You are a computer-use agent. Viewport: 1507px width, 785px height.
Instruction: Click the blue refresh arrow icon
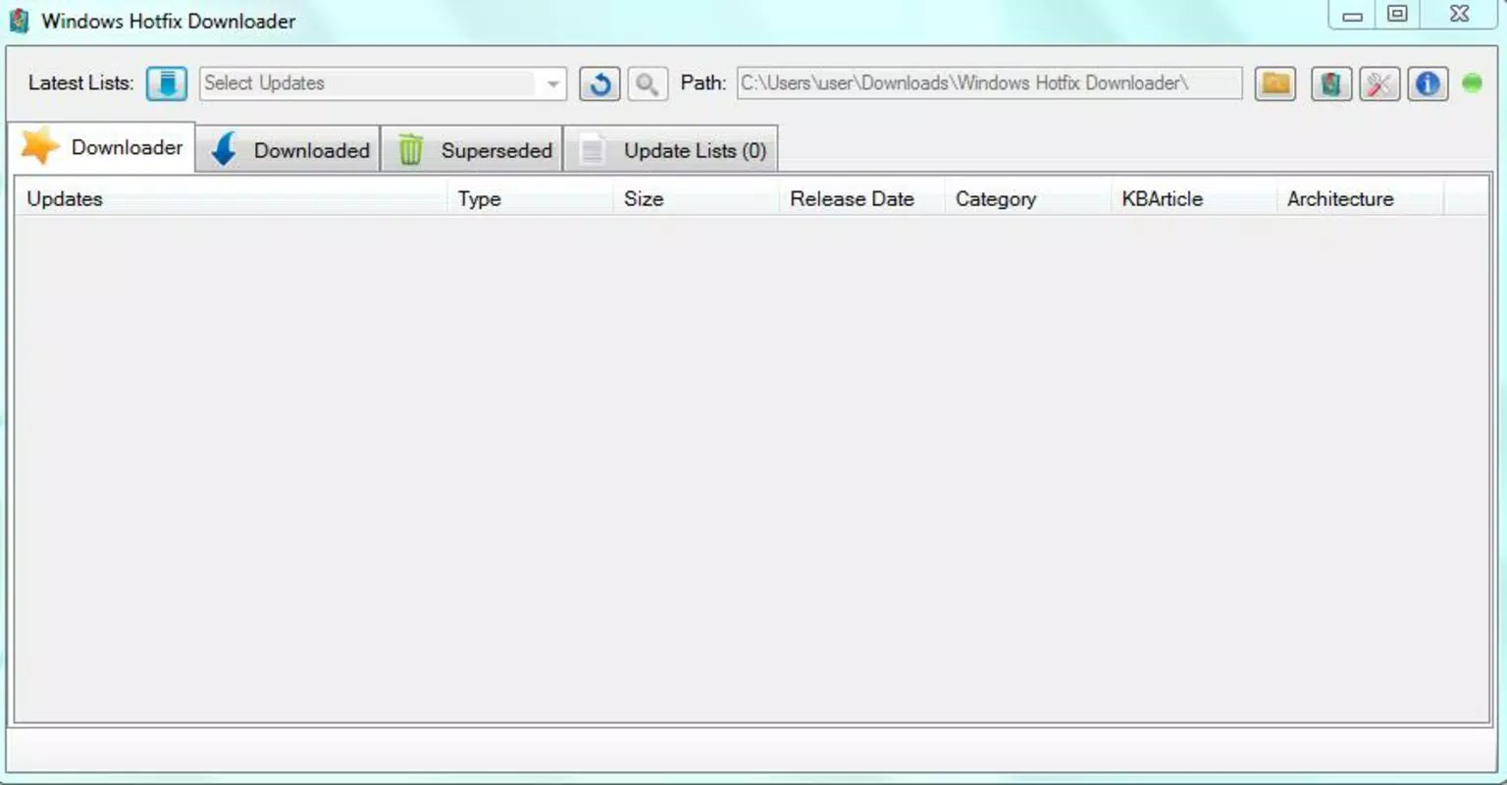(599, 83)
